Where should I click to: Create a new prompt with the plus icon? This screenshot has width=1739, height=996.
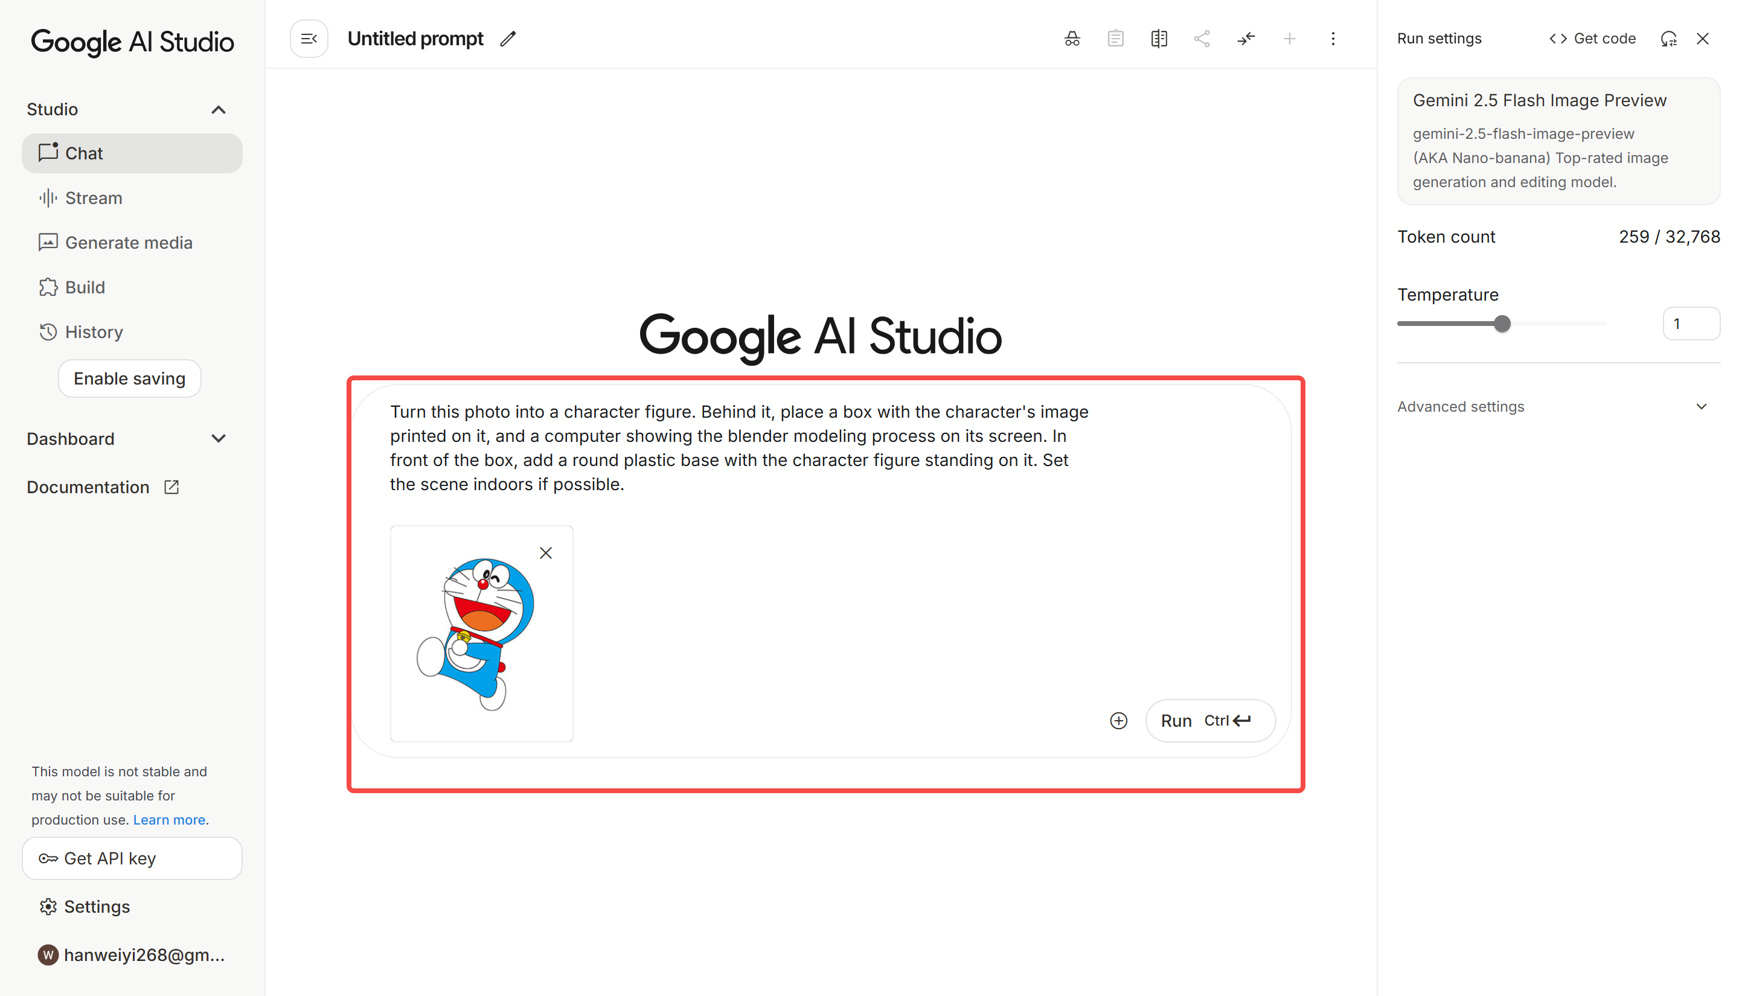(x=1290, y=38)
